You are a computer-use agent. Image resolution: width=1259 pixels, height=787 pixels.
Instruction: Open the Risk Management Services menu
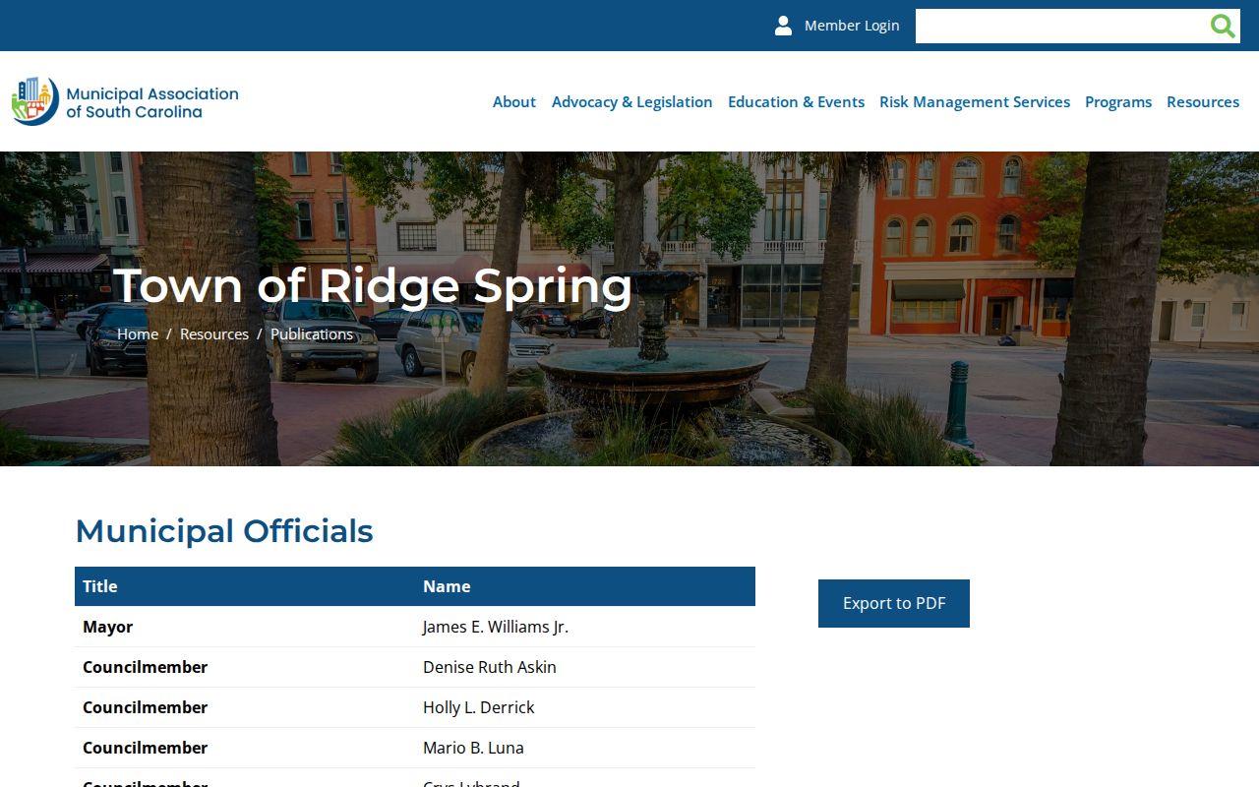[975, 101]
